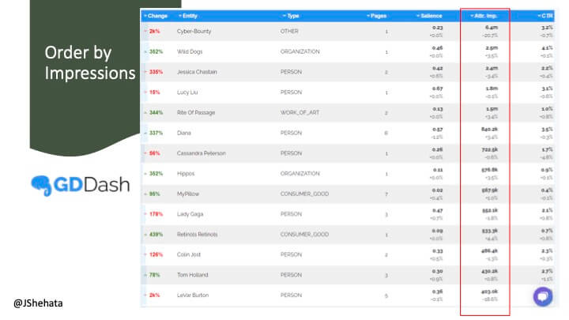The image size is (569, 320).
Task: Open the chat widget bubble icon
Action: coord(542,296)
